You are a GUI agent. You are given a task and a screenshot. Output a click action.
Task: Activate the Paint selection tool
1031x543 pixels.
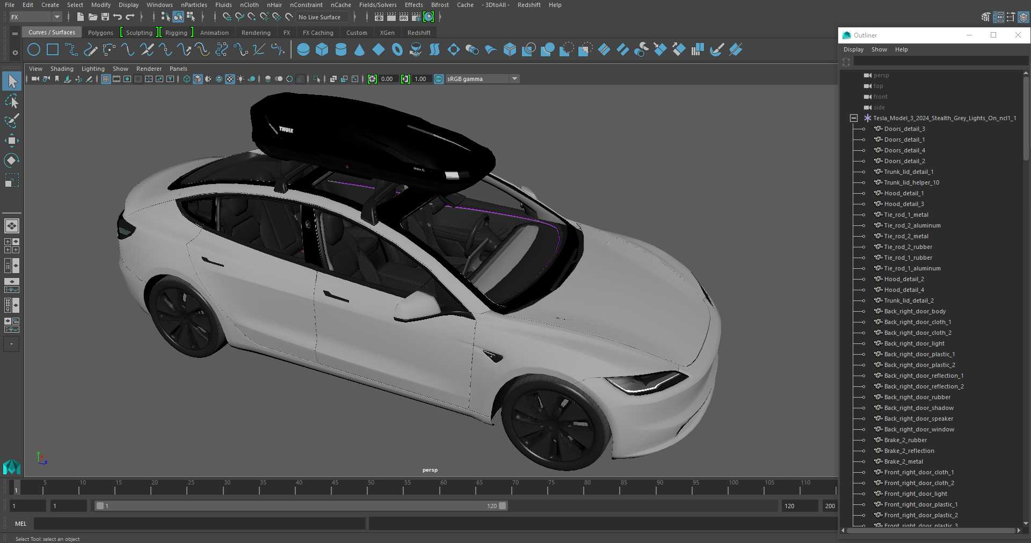(x=12, y=121)
